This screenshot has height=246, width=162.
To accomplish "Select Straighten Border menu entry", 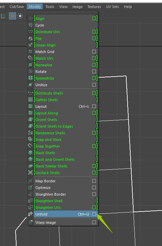I will [x=62, y=194].
